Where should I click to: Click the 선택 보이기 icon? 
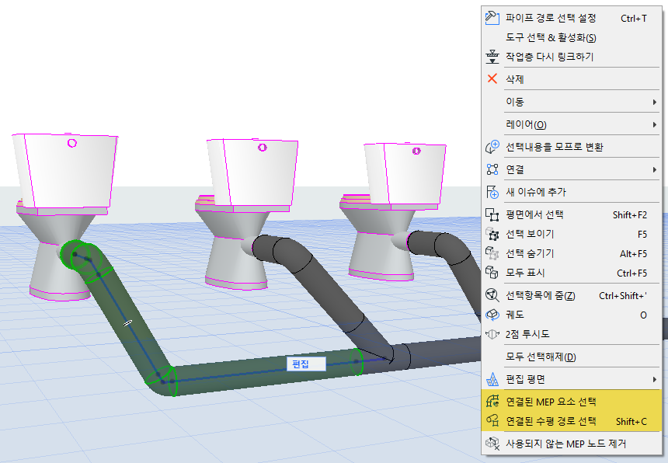click(492, 234)
